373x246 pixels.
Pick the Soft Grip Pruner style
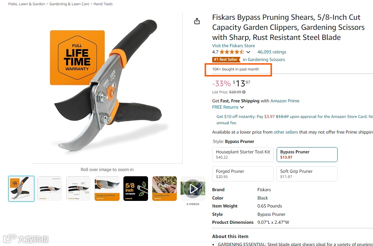pyautogui.click(x=307, y=174)
